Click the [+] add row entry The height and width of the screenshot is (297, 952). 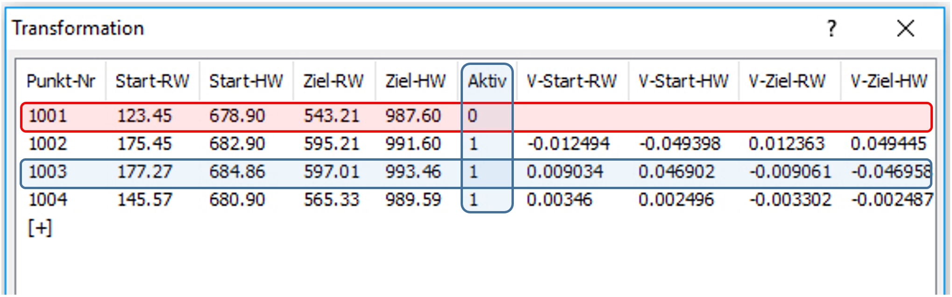[x=40, y=228]
